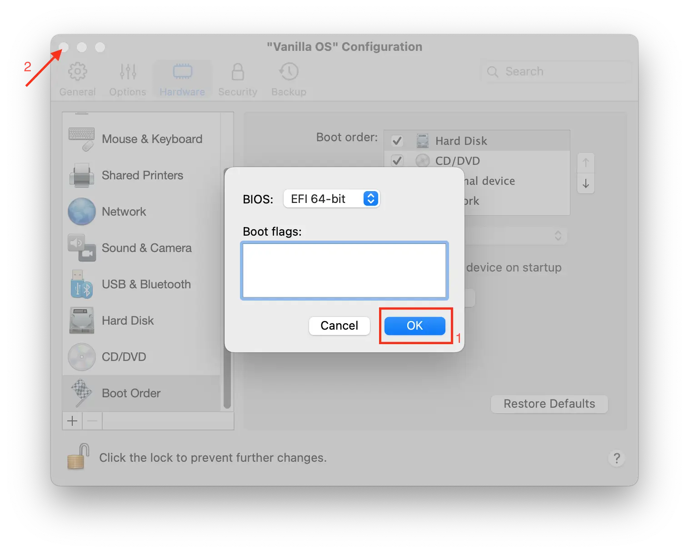Open the BIOS EFI 64-bit dropdown
689x553 pixels.
click(331, 199)
